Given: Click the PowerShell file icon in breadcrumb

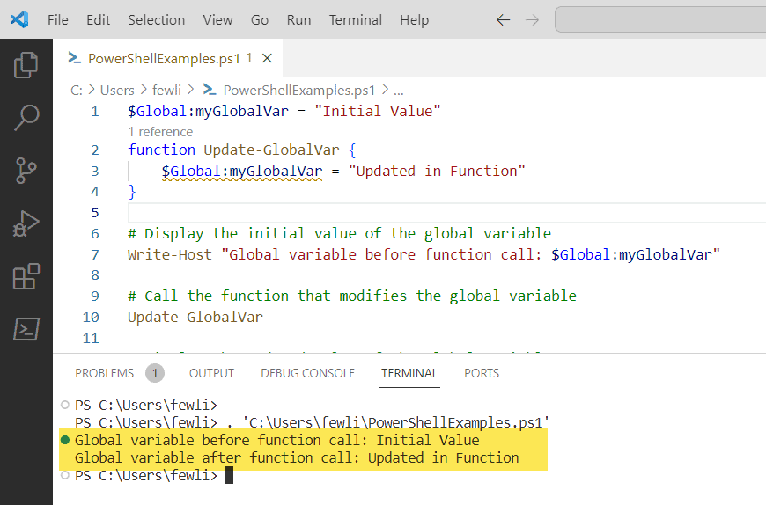Looking at the screenshot, I should [x=210, y=89].
